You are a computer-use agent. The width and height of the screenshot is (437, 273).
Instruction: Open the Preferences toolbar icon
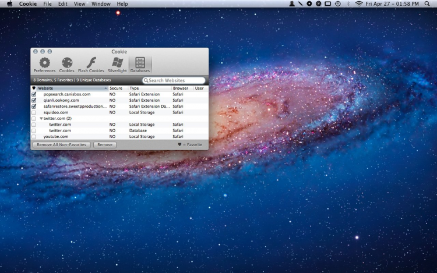click(44, 63)
